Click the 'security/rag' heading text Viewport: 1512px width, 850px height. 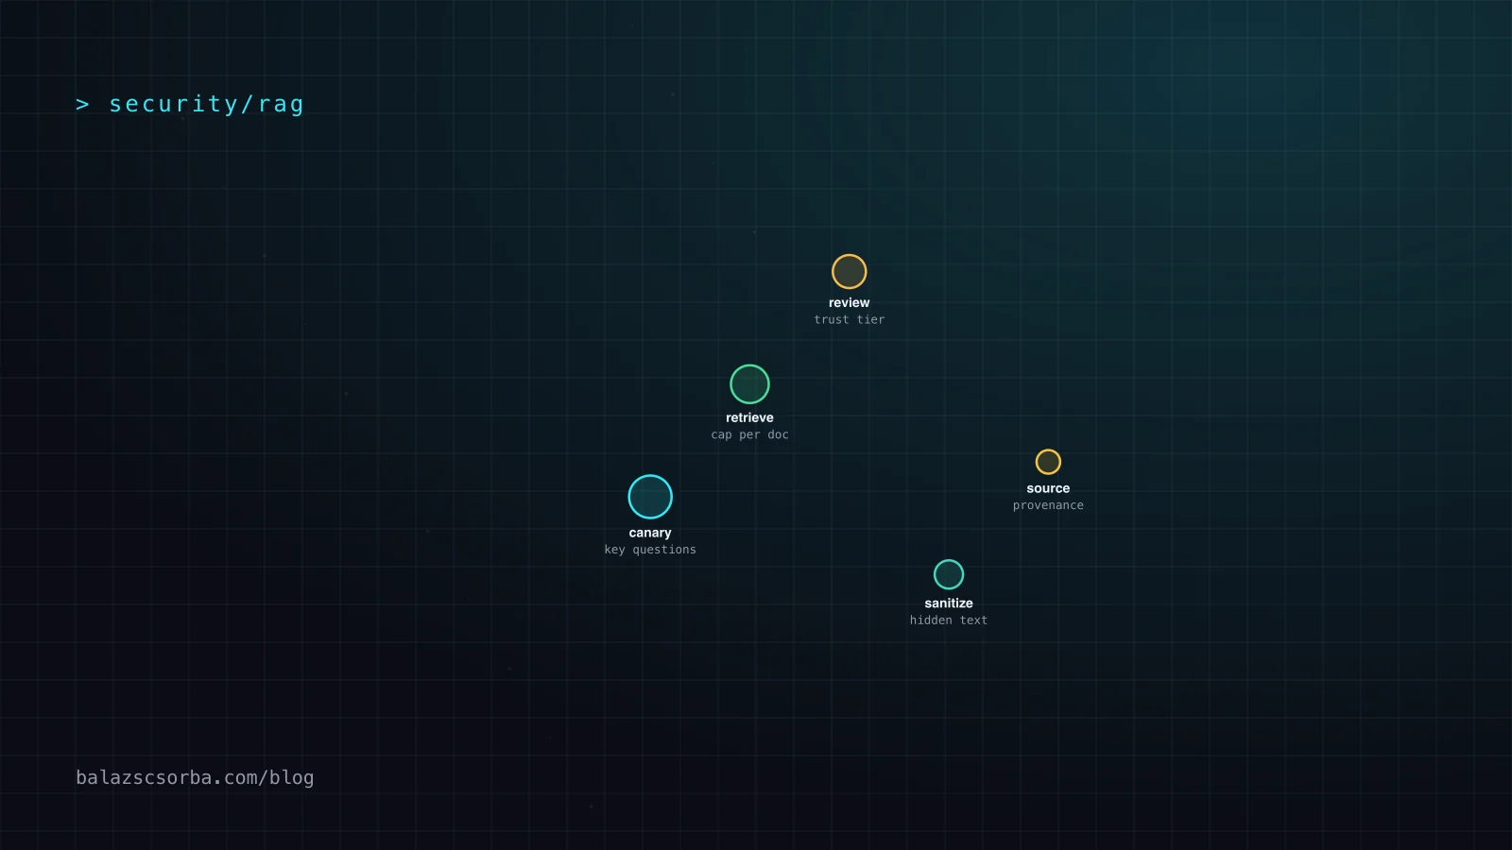tap(207, 104)
